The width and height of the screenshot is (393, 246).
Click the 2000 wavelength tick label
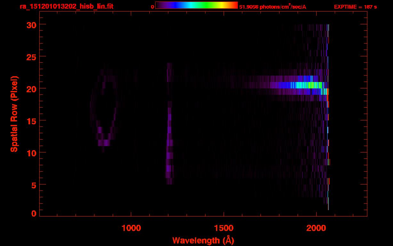click(316, 228)
